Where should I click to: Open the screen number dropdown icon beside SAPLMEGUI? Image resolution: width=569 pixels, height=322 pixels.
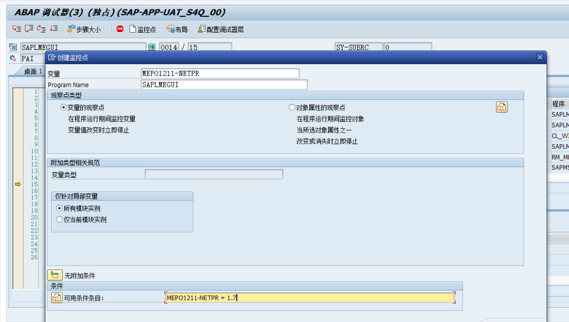(152, 46)
